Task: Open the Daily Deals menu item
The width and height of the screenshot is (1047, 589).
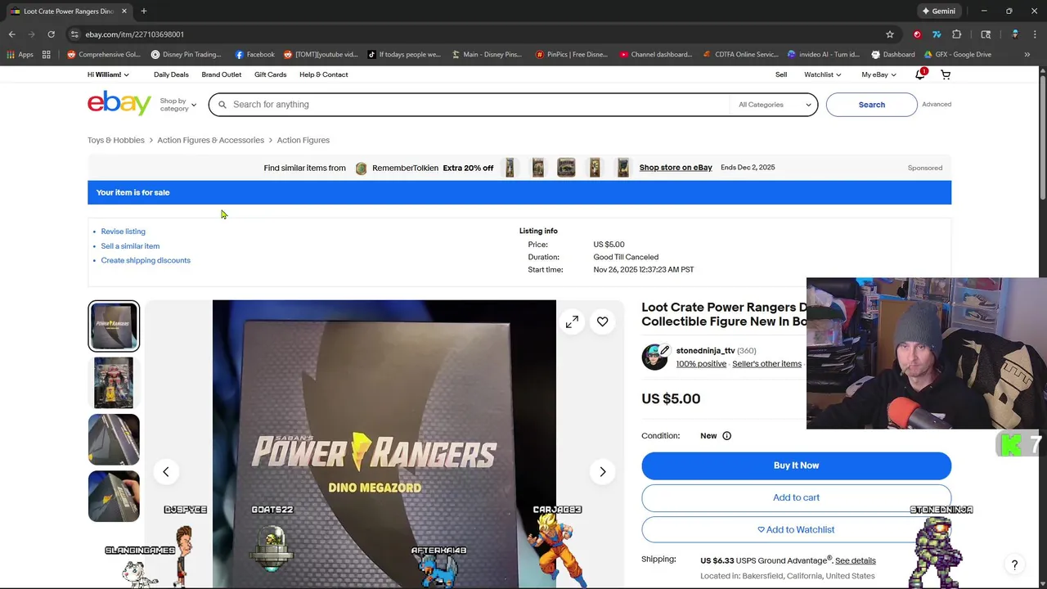Action: 171,74
